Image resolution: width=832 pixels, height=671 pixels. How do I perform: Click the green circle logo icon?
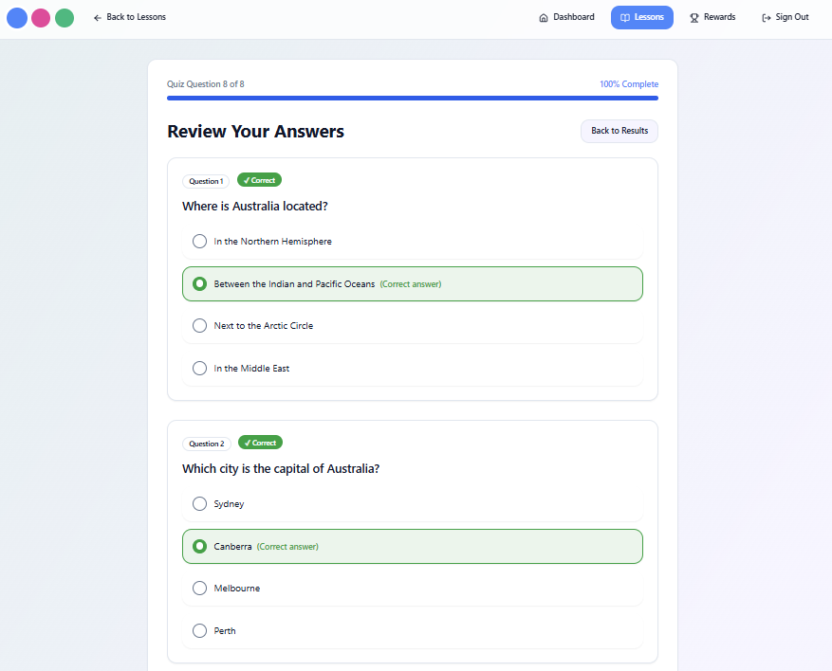[65, 18]
